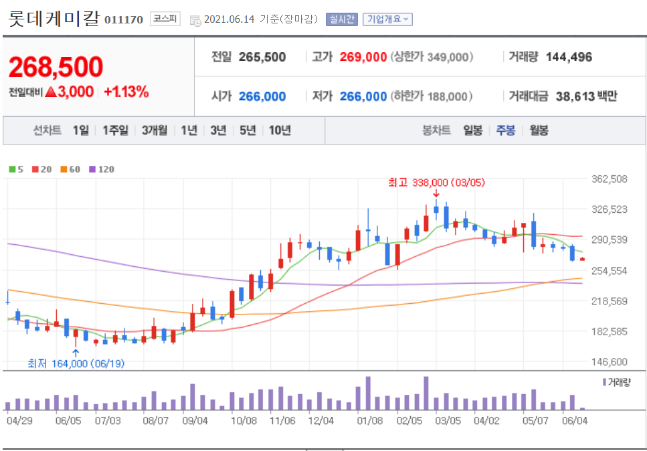The height and width of the screenshot is (451, 647).
Task: Click the +1.13% change rate
Action: pos(126,92)
